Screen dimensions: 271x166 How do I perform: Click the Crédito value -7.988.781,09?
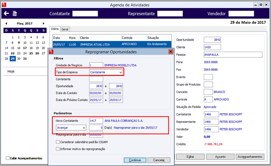click(213, 144)
